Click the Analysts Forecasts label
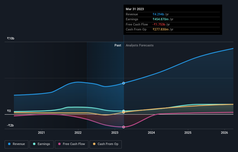238x152 pixels. tap(140, 45)
